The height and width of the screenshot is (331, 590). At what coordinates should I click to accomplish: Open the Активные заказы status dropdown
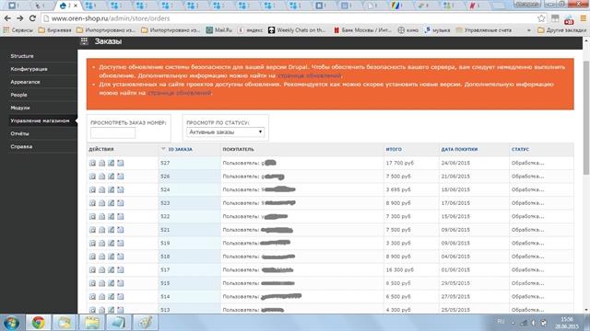tap(225, 132)
